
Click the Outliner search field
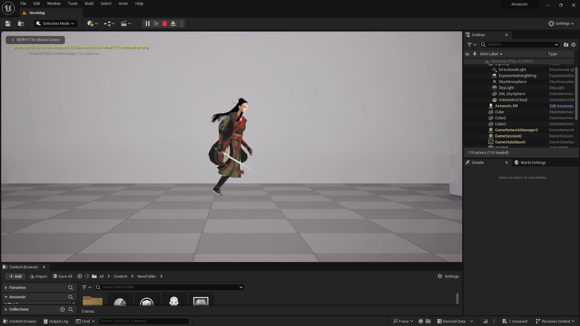pos(519,45)
